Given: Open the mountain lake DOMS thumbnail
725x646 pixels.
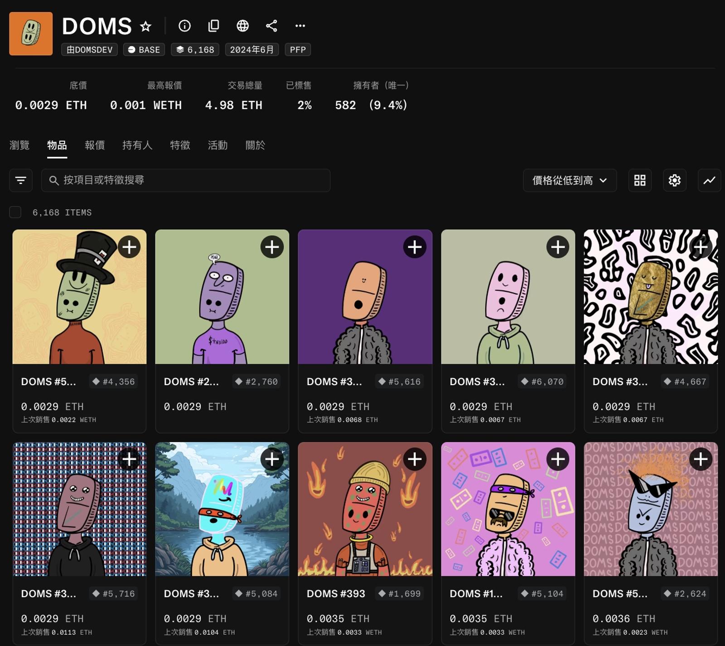Looking at the screenshot, I should (222, 509).
